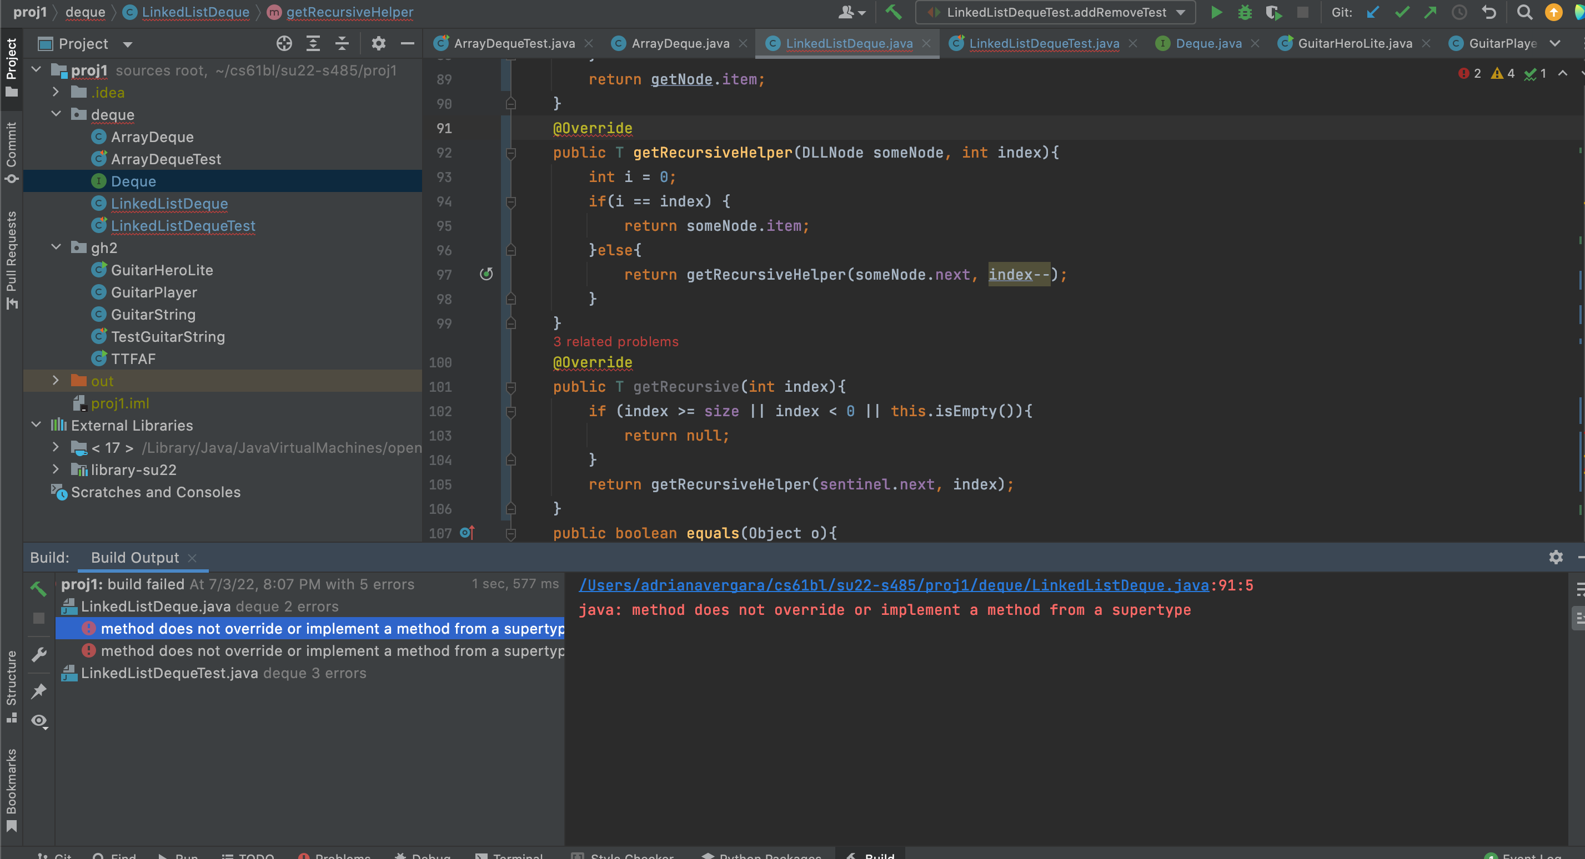Switch to the Deque.java tab

click(1208, 44)
